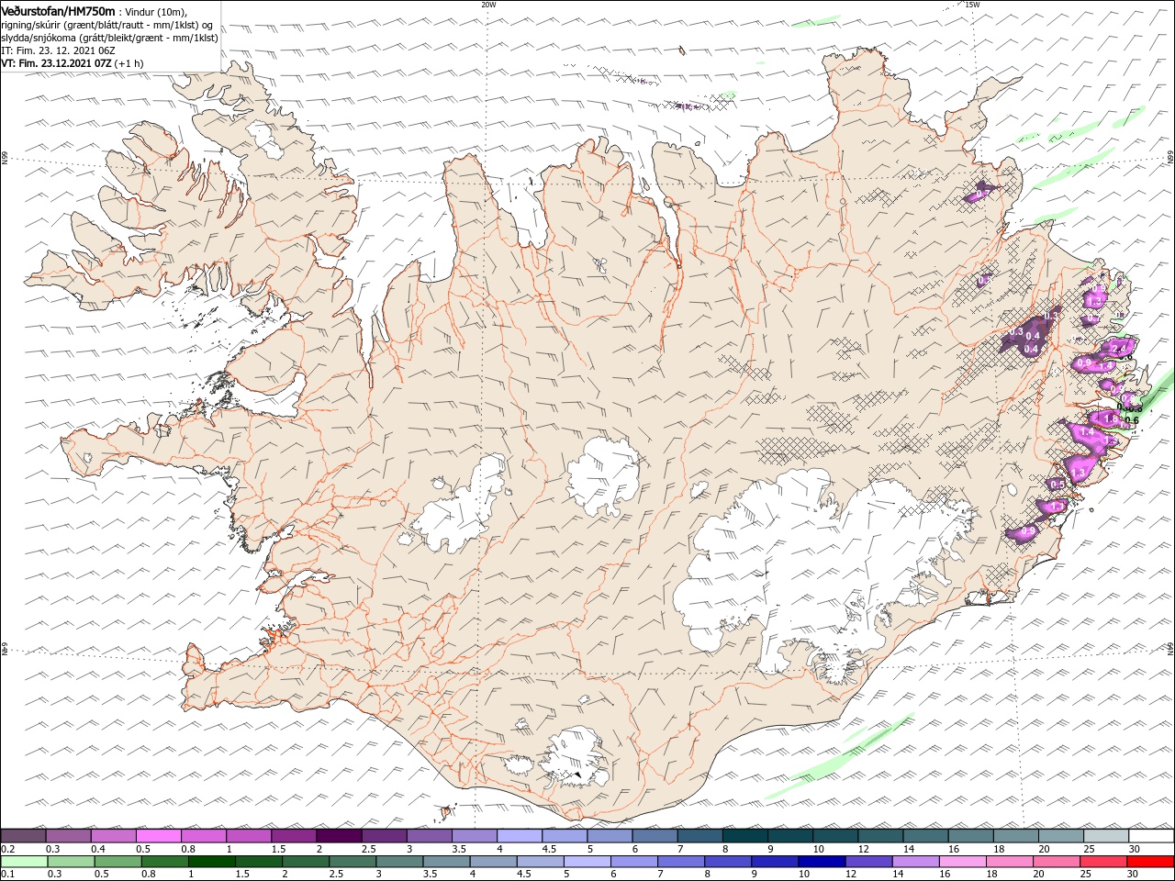Click the 0.1 label on the lower scale
The height and width of the screenshot is (881, 1175).
click(7, 875)
